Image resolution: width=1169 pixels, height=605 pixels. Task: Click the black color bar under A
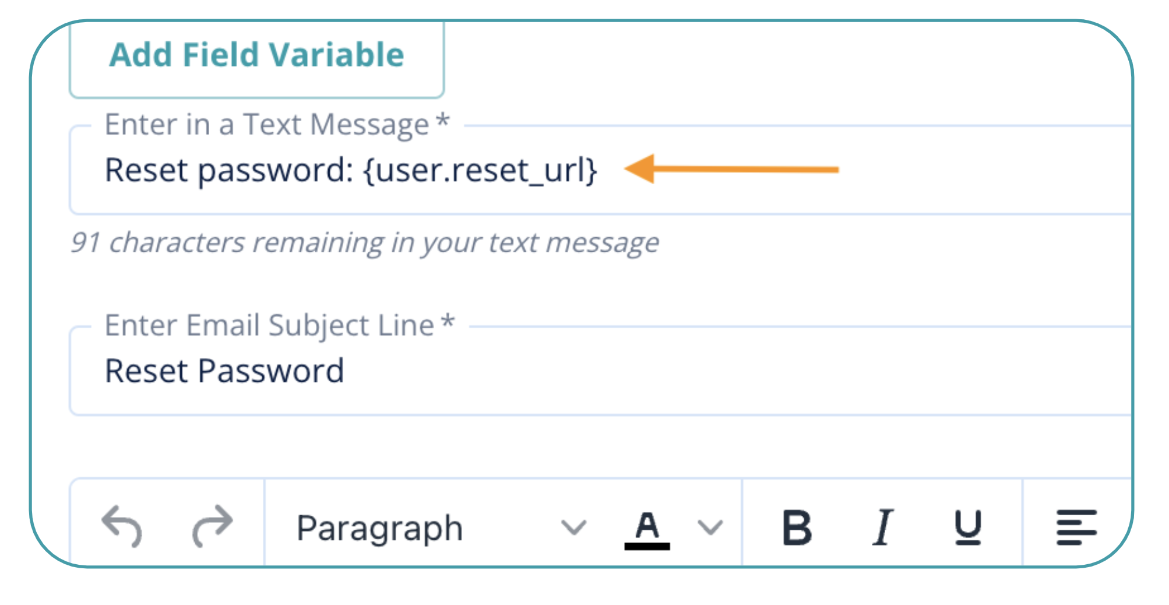[x=647, y=547]
